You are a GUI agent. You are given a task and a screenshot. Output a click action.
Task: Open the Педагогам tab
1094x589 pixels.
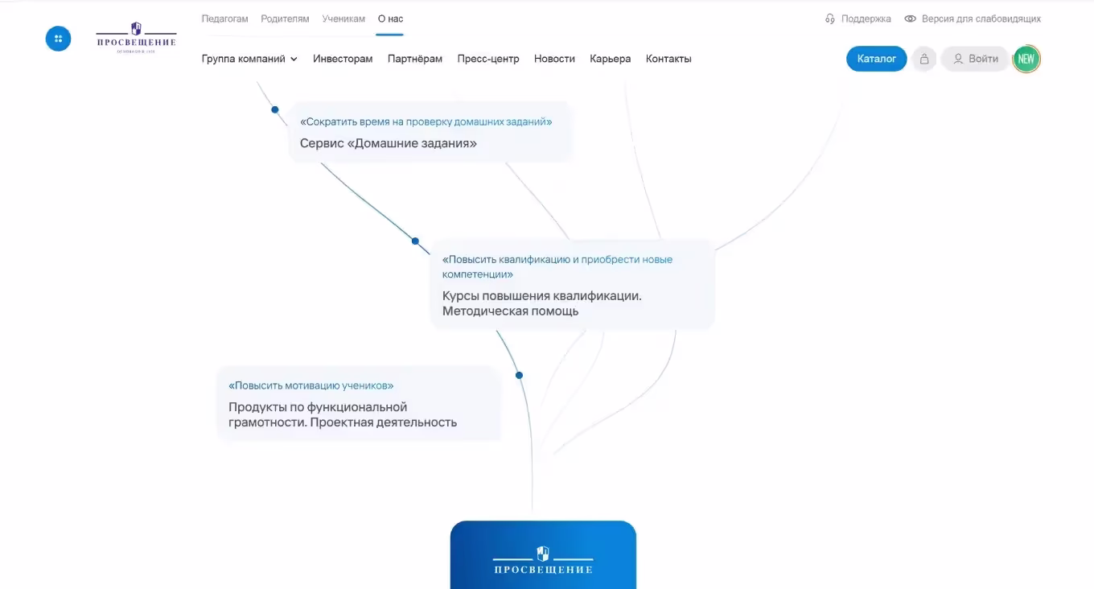coord(224,19)
